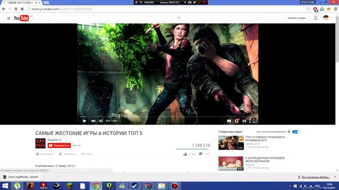The width and height of the screenshot is (339, 190).
Task: Open Chrome customize menu
Action: click(335, 9)
